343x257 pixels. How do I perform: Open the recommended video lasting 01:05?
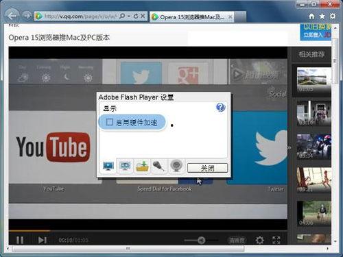tap(314, 79)
